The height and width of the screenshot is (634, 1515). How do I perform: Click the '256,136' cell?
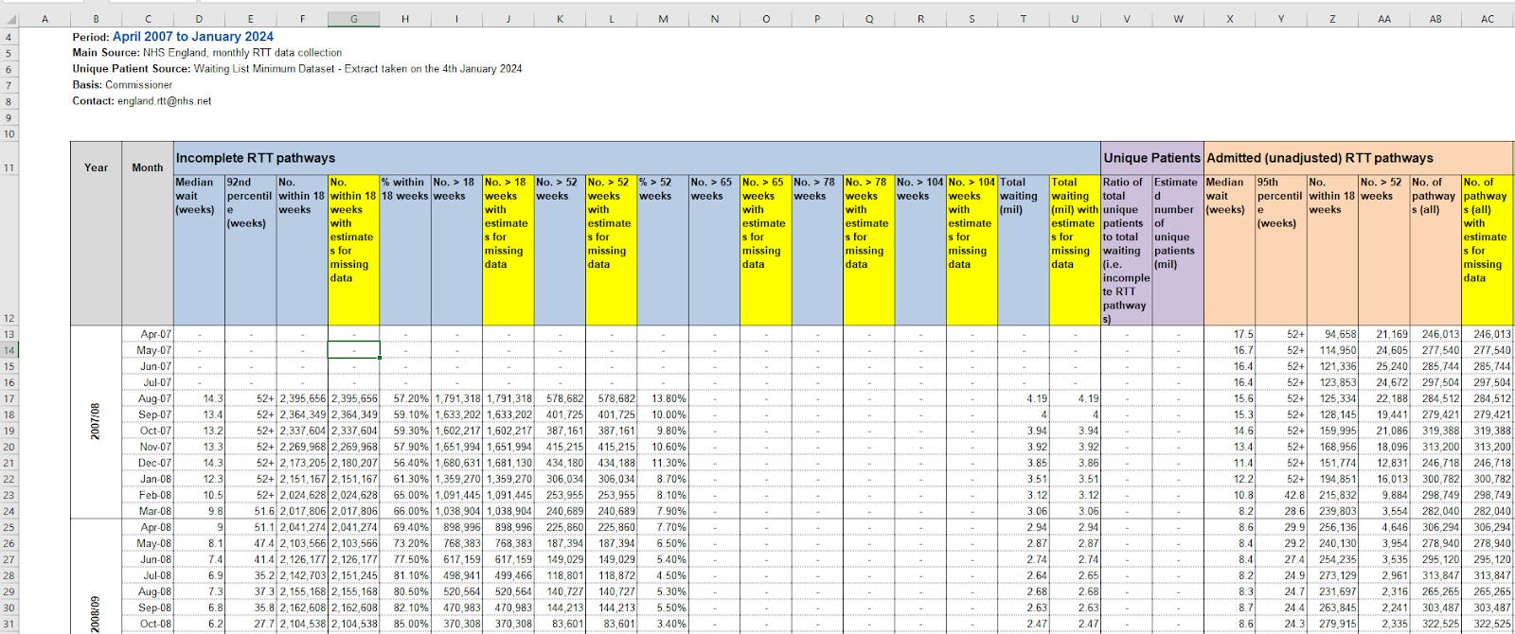point(1331,527)
